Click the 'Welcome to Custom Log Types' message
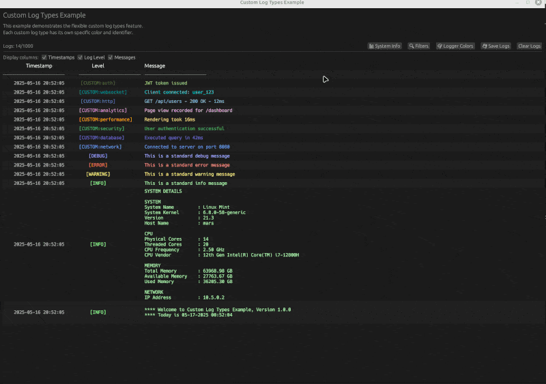The width and height of the screenshot is (546, 384). [x=217, y=310]
